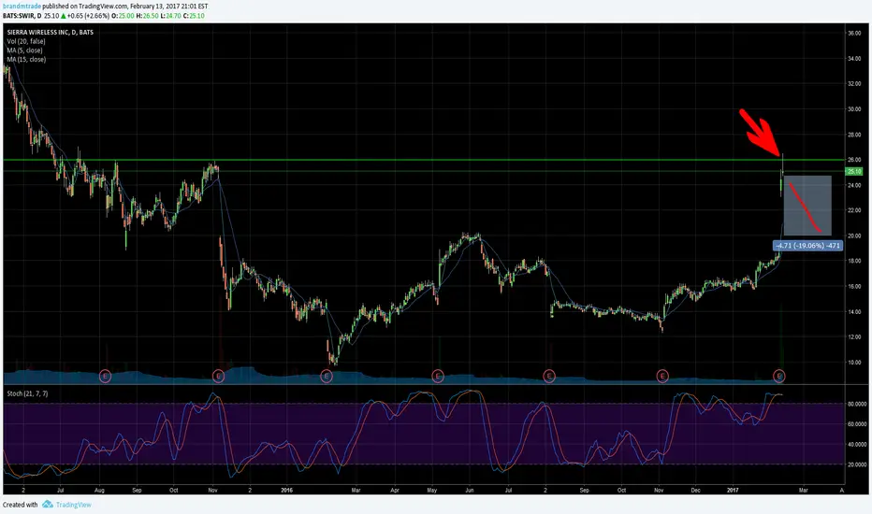Click the green 25.10 current price tag
The width and height of the screenshot is (872, 514).
(853, 172)
